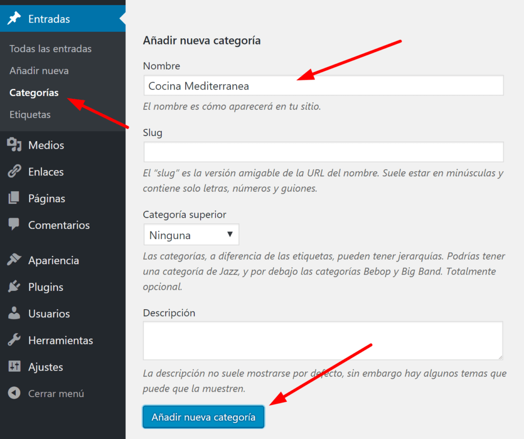Click the Nombre text field
524x439 pixels.
click(323, 86)
